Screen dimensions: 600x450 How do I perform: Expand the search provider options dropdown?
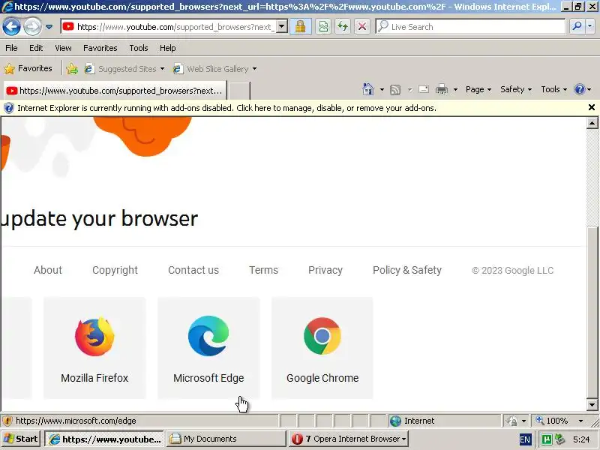click(590, 26)
